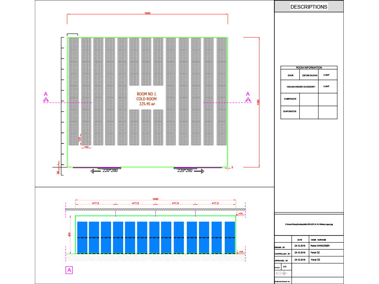The height and width of the screenshot is (284, 379).
Task: Select the top 1680 width dimension
Action: coord(147,13)
